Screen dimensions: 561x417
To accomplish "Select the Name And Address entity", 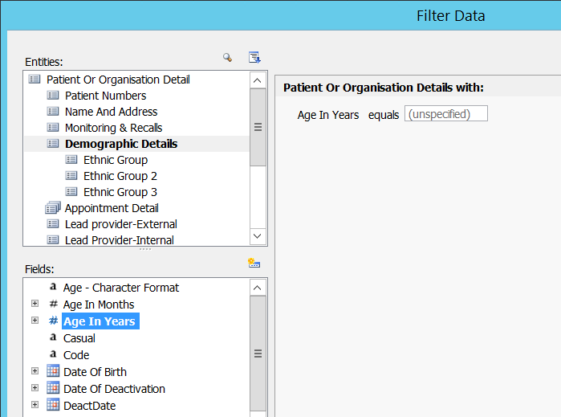I will (x=112, y=112).
